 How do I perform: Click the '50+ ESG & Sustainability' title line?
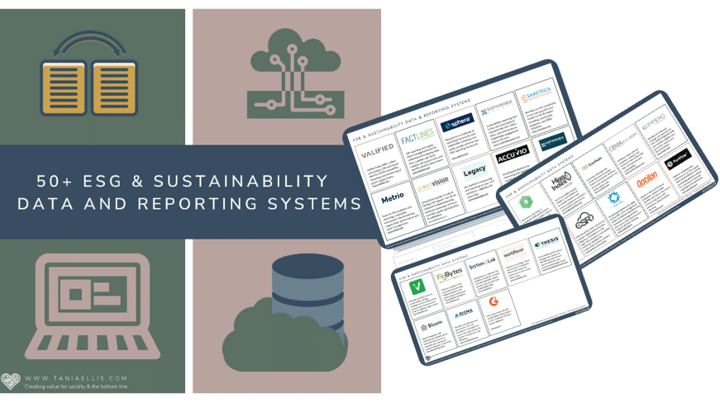(x=183, y=181)
